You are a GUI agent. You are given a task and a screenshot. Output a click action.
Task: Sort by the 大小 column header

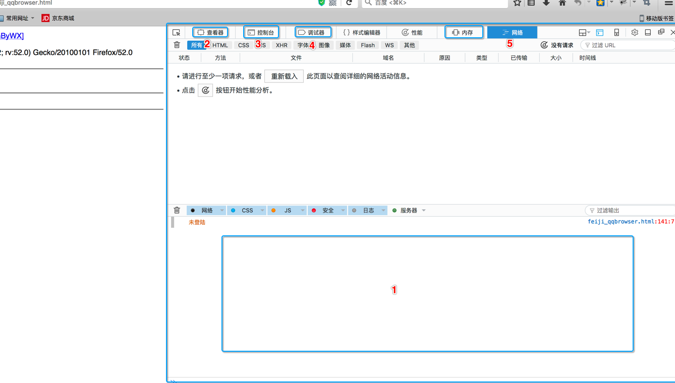556,58
